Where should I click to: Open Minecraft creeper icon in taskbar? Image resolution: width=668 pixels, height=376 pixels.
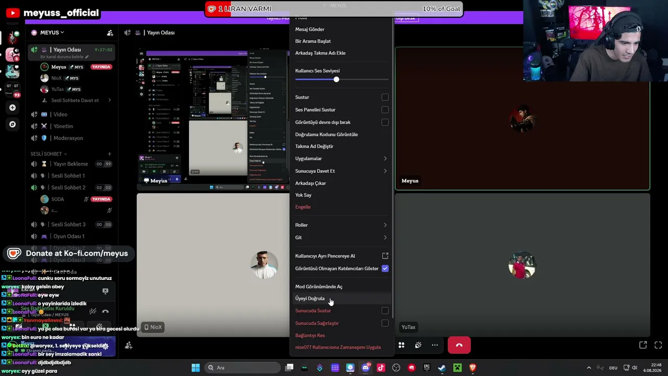tap(457, 368)
